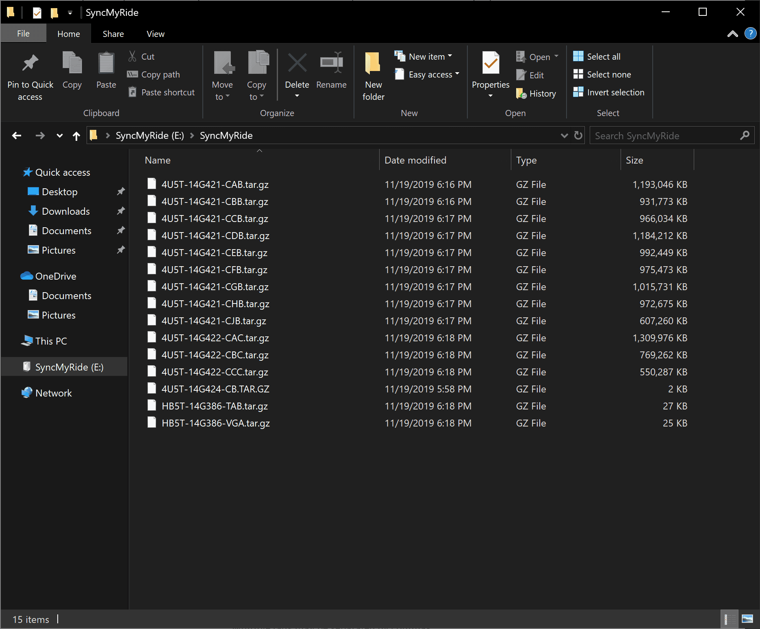Sort by the Size column header
The height and width of the screenshot is (629, 760).
click(634, 160)
